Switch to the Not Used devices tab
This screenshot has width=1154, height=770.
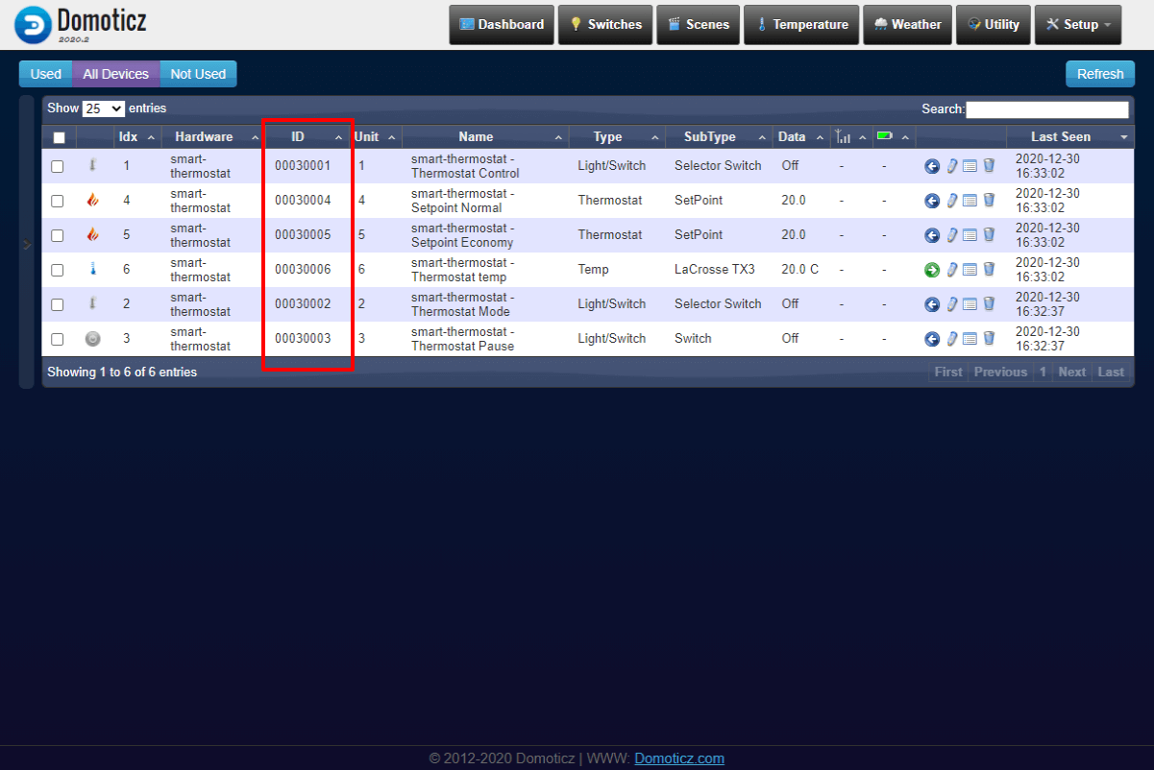pos(198,74)
